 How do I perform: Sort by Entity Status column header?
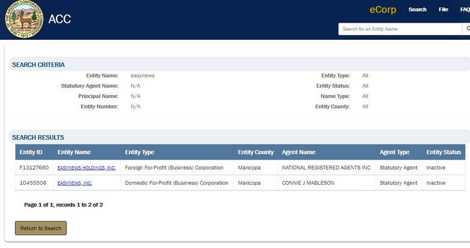coord(443,152)
